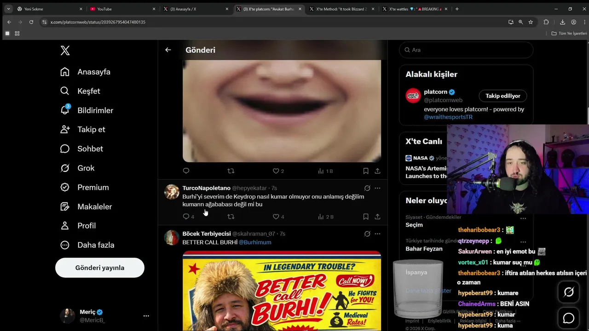The height and width of the screenshot is (331, 589).
Task: Open floating Grok button
Action: [569, 292]
